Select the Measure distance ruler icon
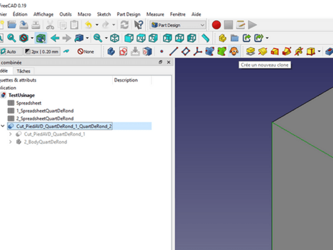333x250 pixels. [x=206, y=38]
